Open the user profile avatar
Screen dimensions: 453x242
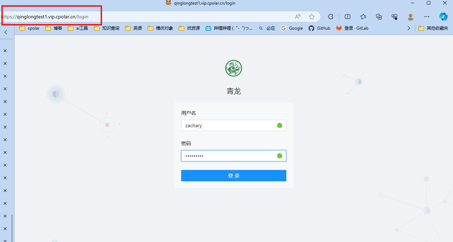[410, 17]
